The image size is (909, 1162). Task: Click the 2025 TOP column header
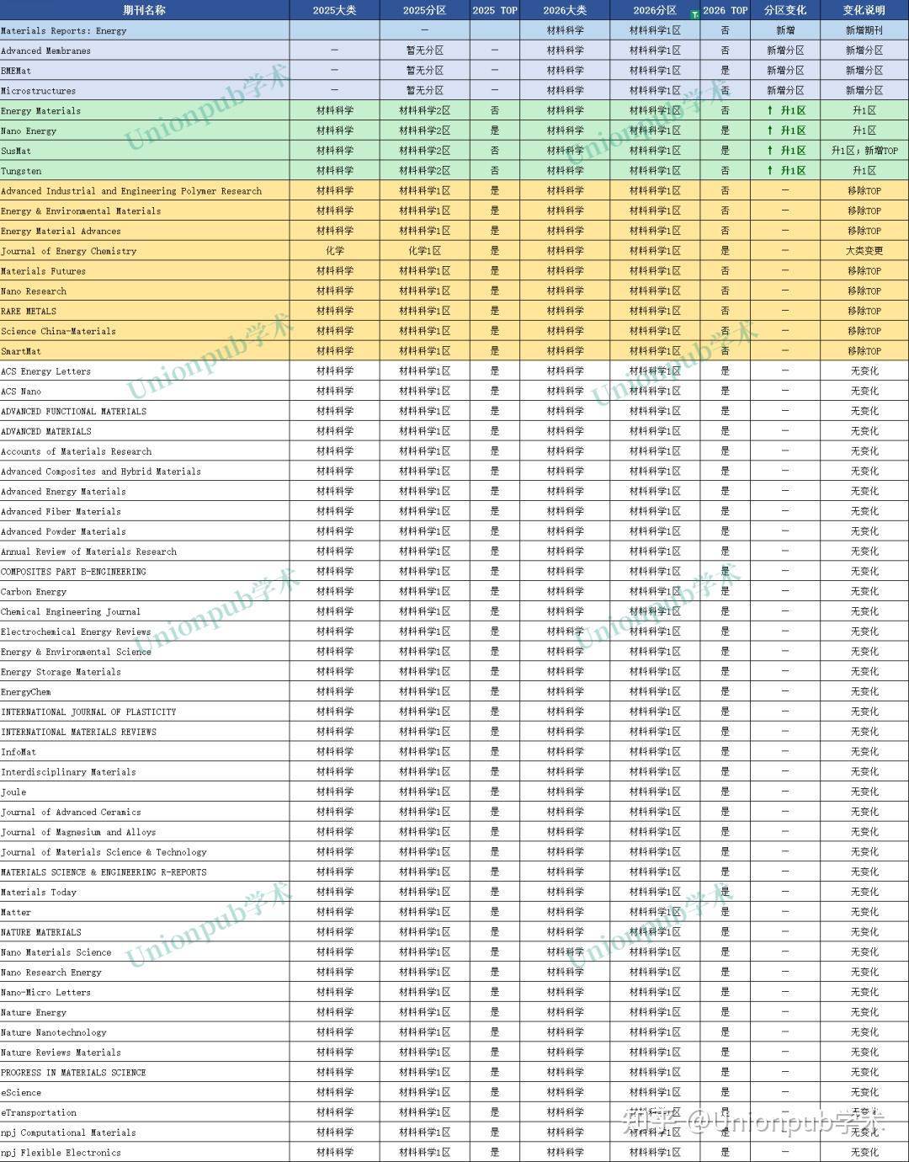(x=495, y=10)
